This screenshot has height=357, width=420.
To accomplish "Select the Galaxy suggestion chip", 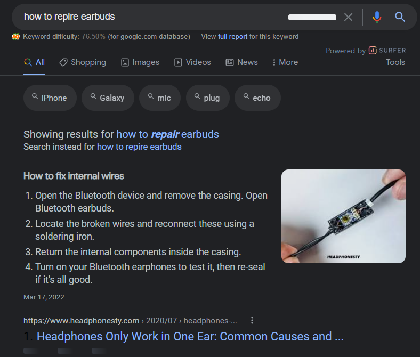I will click(x=108, y=98).
